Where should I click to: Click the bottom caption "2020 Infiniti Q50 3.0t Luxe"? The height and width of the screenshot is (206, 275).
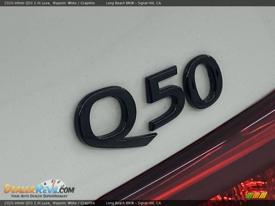tap(27, 203)
